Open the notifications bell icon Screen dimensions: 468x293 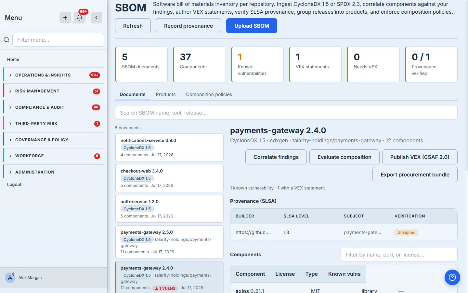pyautogui.click(x=80, y=18)
